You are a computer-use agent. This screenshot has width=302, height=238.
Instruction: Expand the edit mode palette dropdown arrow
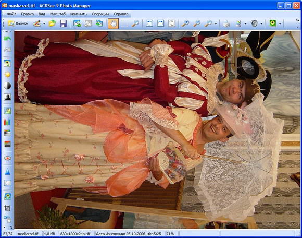click(44, 23)
